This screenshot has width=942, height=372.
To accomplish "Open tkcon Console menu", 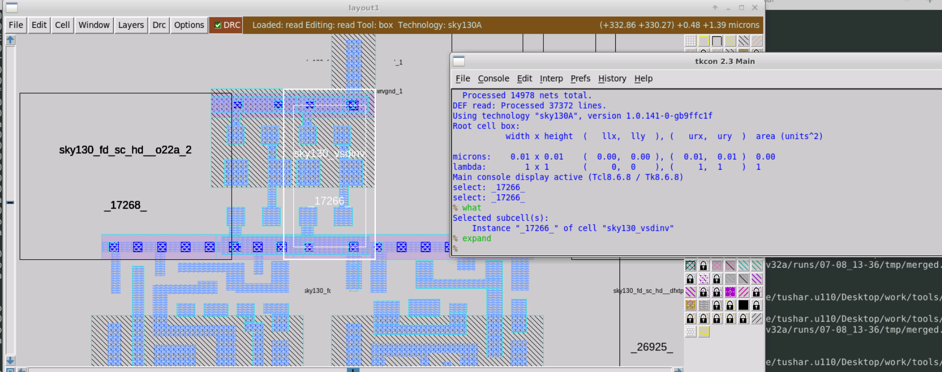I will (x=493, y=79).
